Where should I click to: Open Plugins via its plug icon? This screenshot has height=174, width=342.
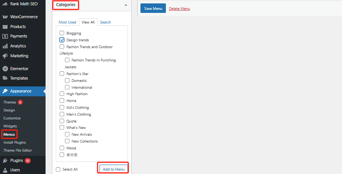tap(5, 160)
